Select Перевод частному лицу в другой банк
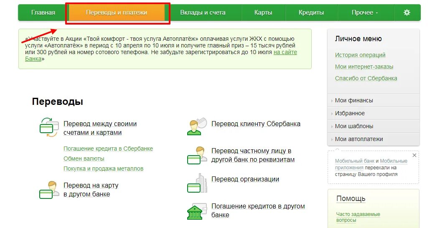432x228 pixels. (x=253, y=155)
